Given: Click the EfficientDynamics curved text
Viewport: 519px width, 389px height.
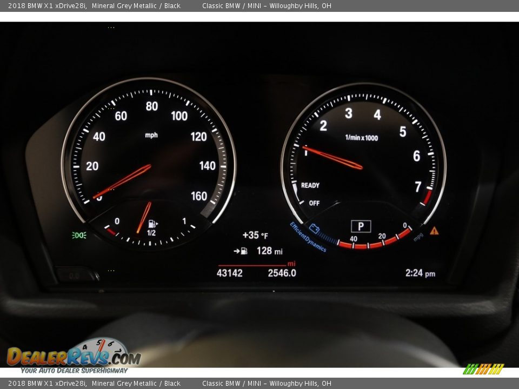Looking at the screenshot, I should [x=308, y=237].
